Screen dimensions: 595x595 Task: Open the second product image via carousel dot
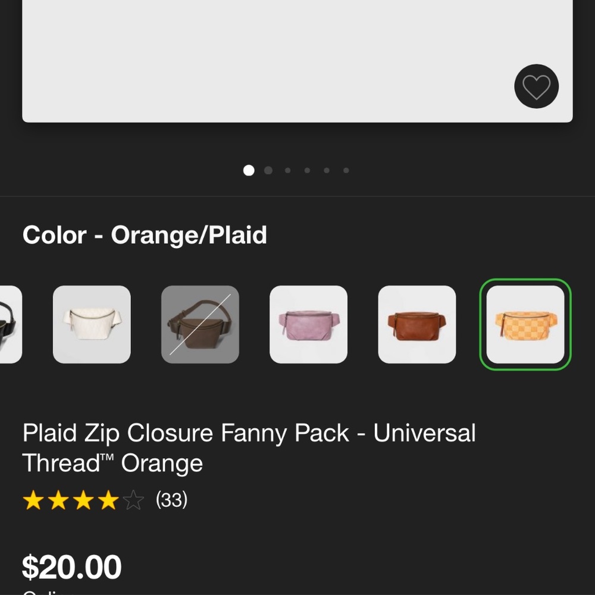point(268,170)
